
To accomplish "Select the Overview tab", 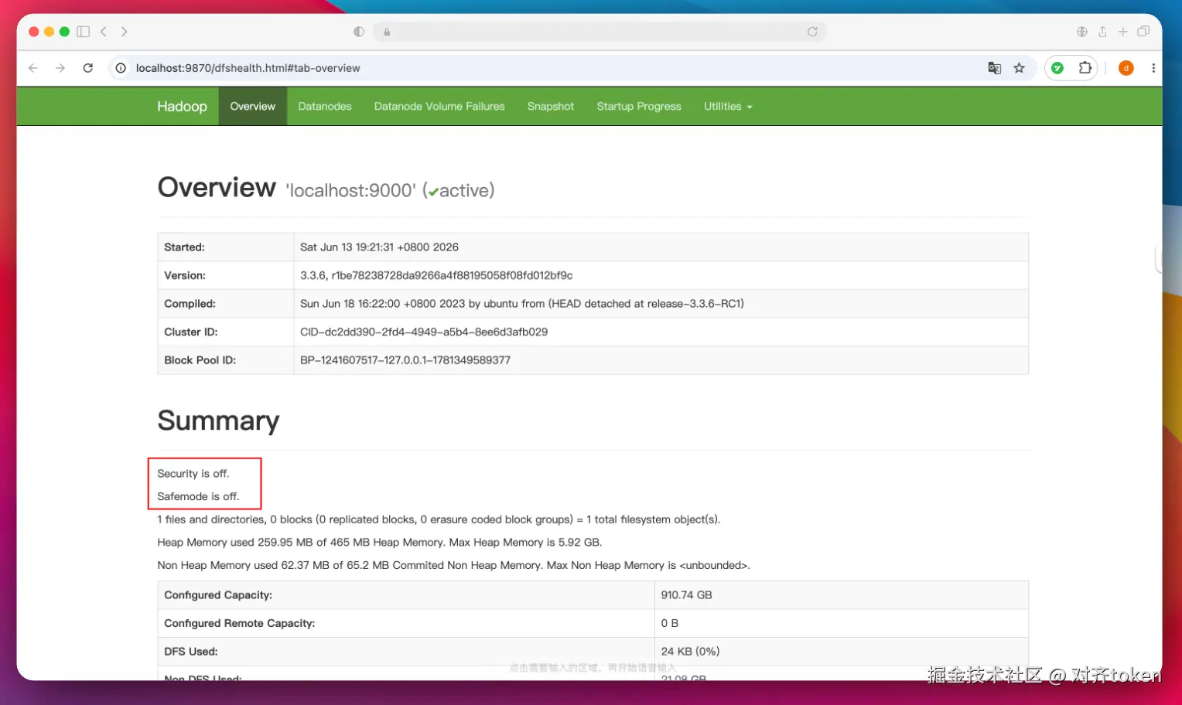I will (x=253, y=106).
